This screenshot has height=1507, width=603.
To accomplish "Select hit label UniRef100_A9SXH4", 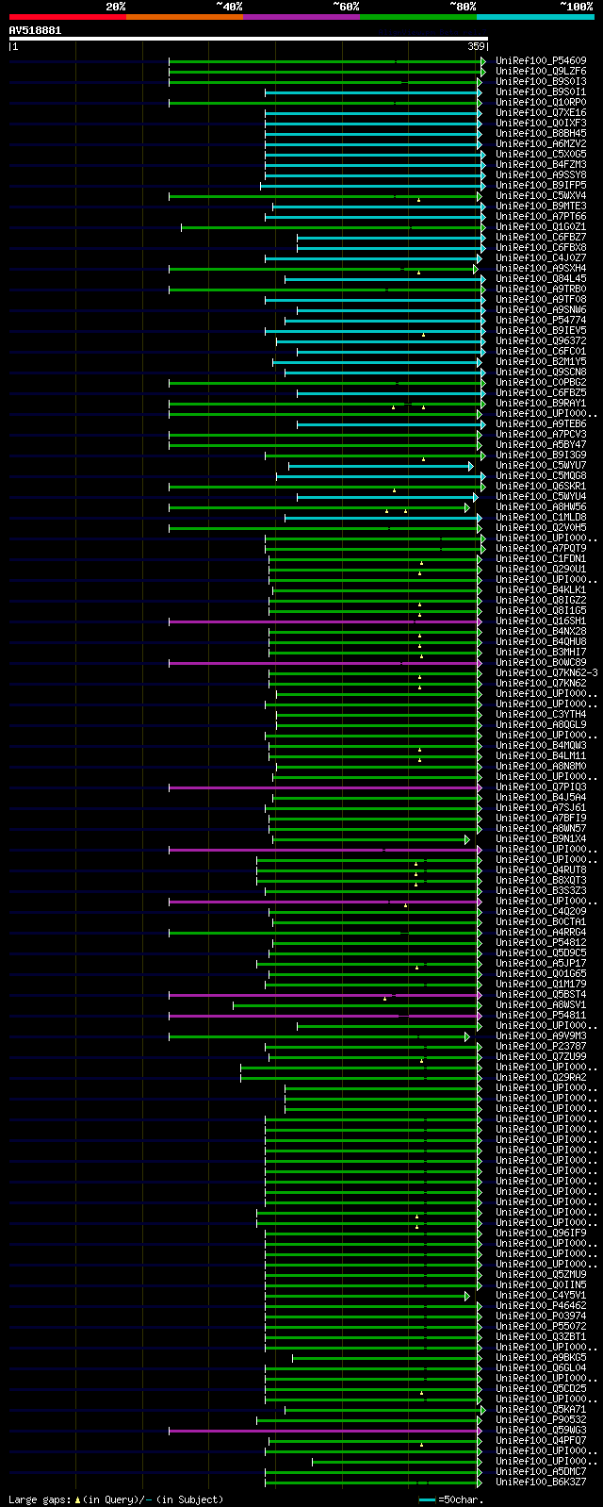I will pos(541,268).
